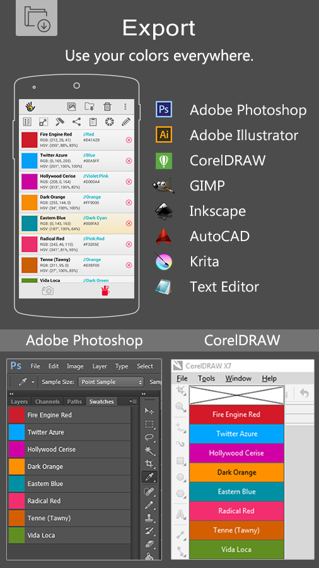Click the undo arrow in CorelDRAW's toolbar
319x568 pixels.
(x=304, y=393)
